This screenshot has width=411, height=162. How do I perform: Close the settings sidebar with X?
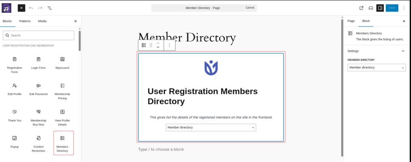[404, 21]
